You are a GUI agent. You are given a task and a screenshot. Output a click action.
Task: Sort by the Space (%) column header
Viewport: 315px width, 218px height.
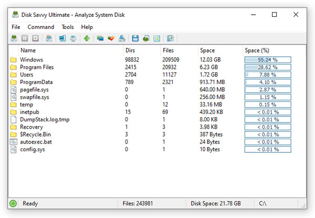point(274,50)
